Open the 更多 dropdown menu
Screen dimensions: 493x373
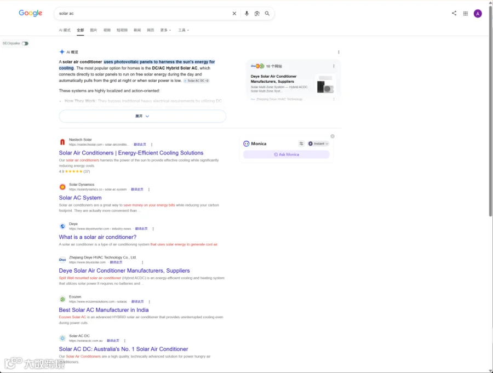click(x=165, y=30)
